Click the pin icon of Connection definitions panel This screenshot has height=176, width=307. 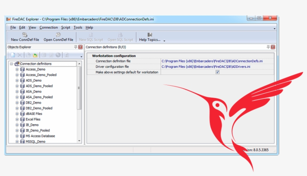point(268,47)
